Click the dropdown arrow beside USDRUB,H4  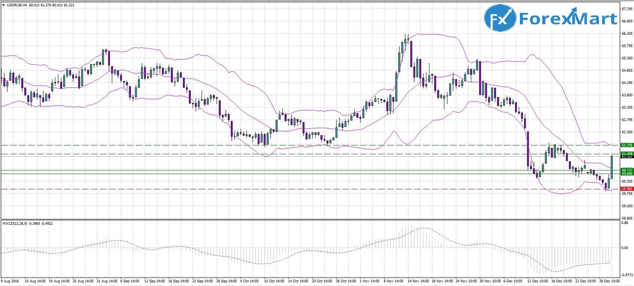4,4
